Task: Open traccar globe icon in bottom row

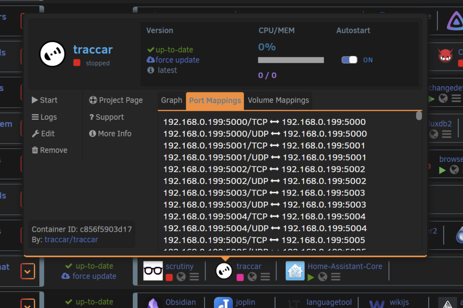Action: coord(252,277)
